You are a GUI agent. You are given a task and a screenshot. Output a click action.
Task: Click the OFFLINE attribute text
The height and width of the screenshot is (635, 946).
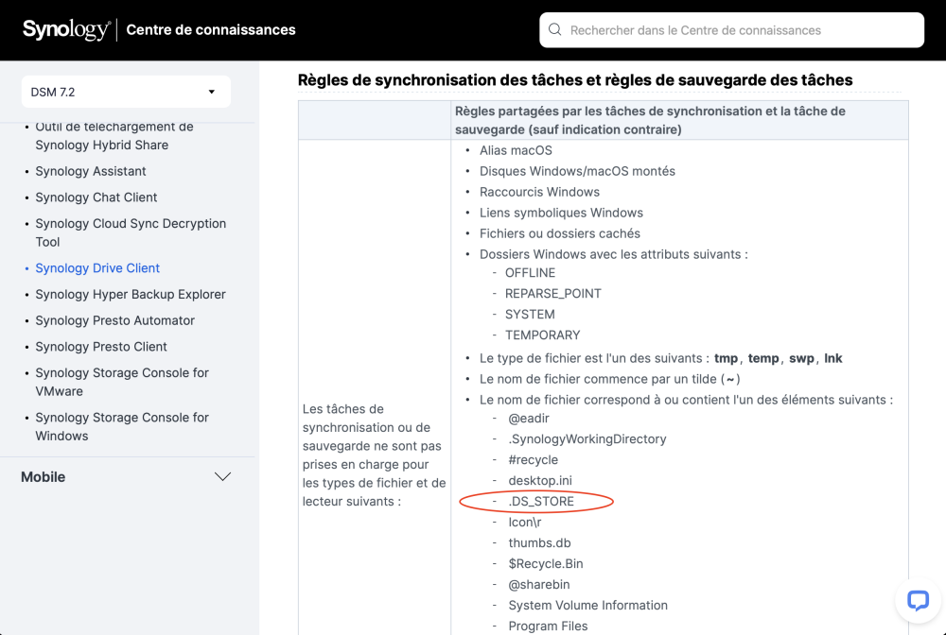point(531,273)
